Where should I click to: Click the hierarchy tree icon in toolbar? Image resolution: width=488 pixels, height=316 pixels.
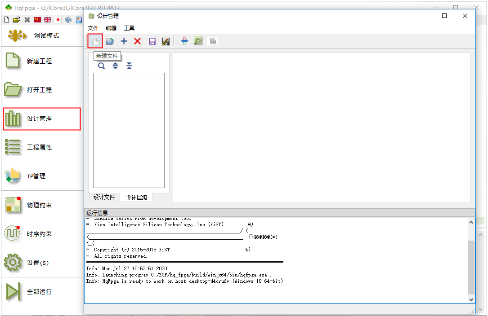coord(213,41)
